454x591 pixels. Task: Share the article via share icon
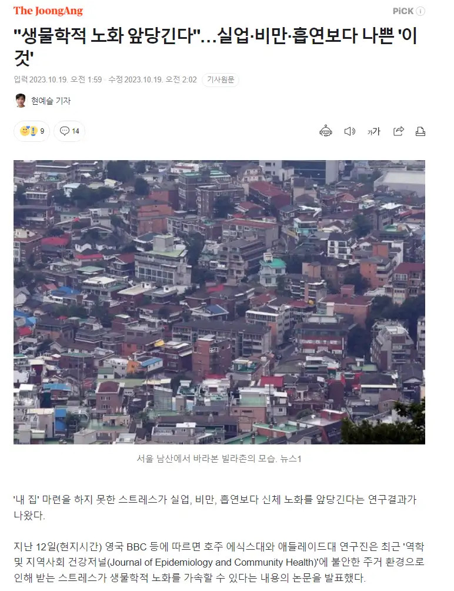pyautogui.click(x=398, y=131)
